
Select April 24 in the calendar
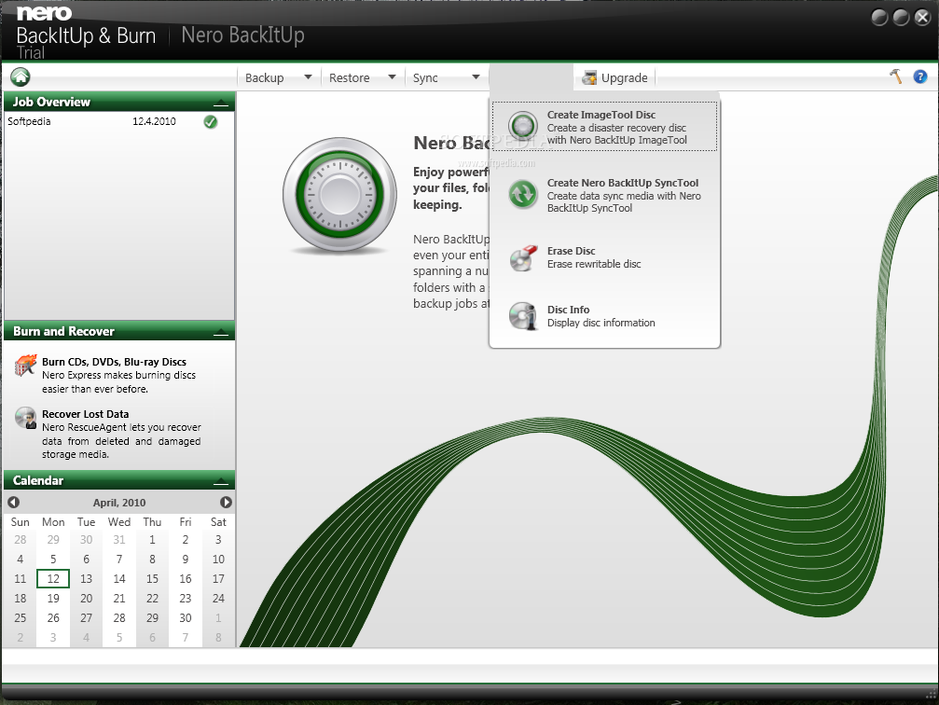[218, 599]
